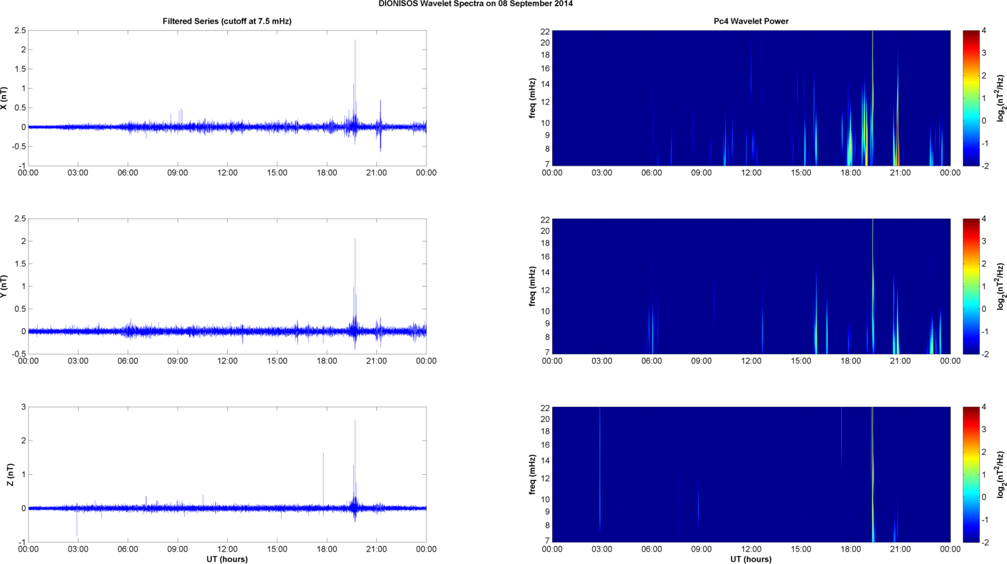This screenshot has height=564, width=1007.
Task: Click the log2(nT²/Hz) label beside Z colorbar
Action: click(x=1001, y=474)
